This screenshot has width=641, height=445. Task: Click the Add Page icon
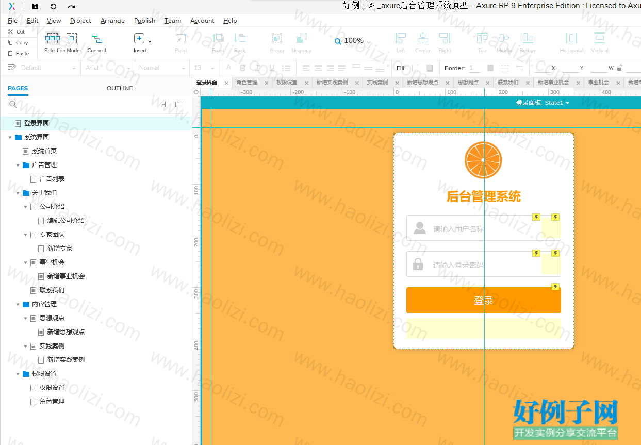(x=163, y=104)
